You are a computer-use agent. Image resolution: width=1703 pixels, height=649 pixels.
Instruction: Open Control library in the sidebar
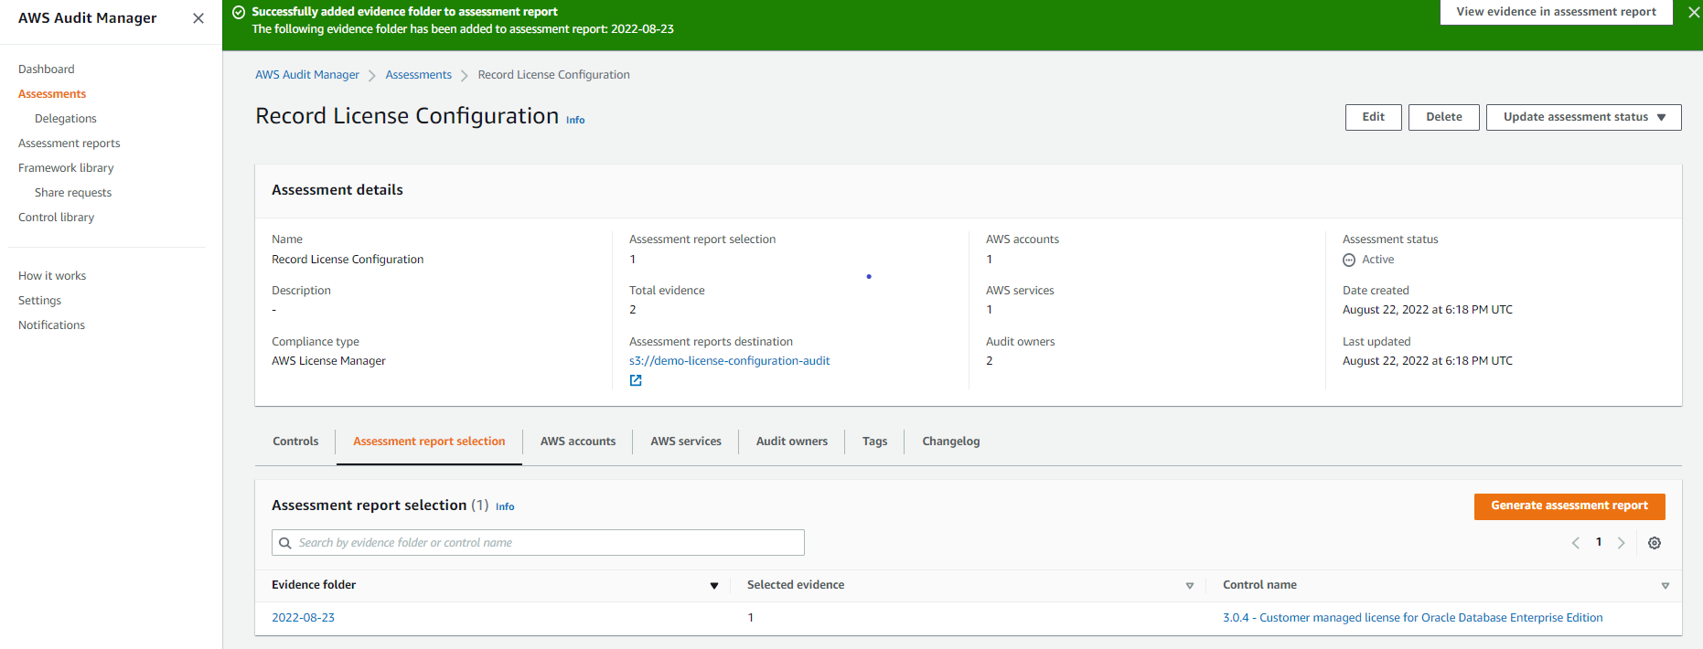click(57, 218)
